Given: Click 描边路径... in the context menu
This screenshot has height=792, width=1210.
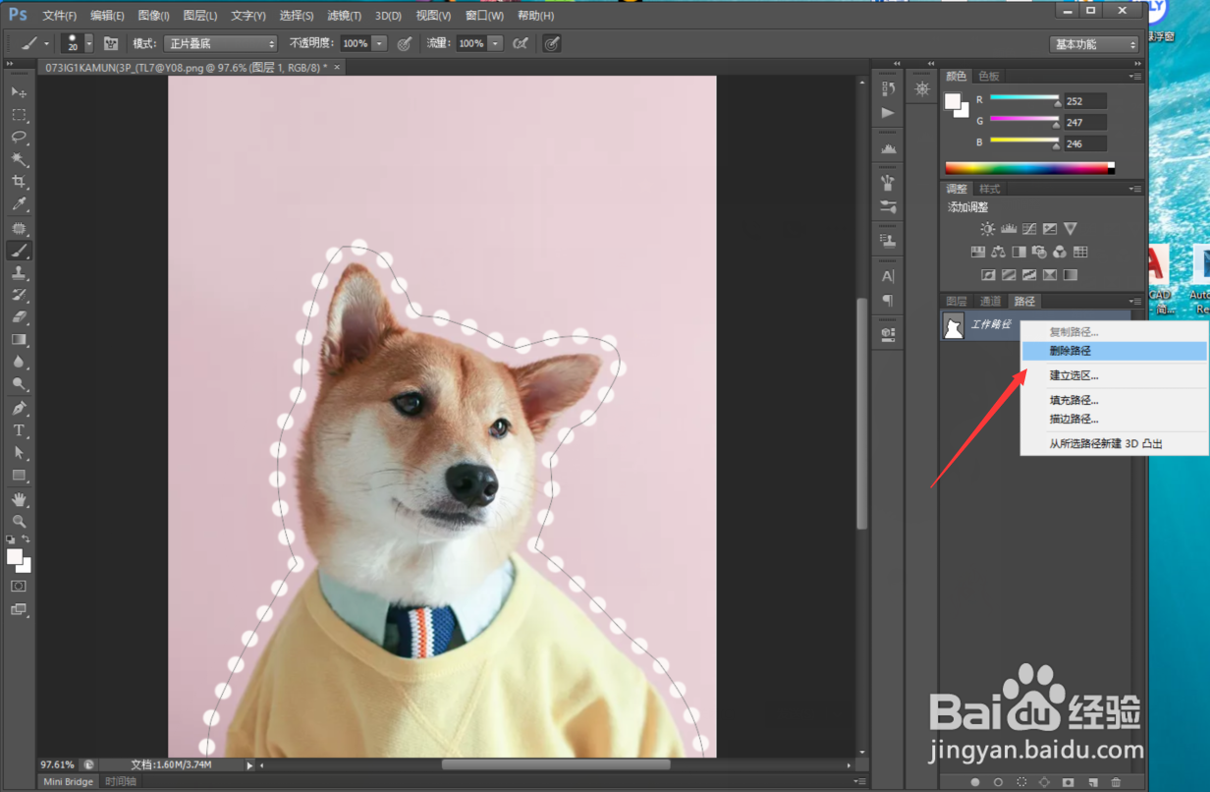Looking at the screenshot, I should [x=1073, y=419].
